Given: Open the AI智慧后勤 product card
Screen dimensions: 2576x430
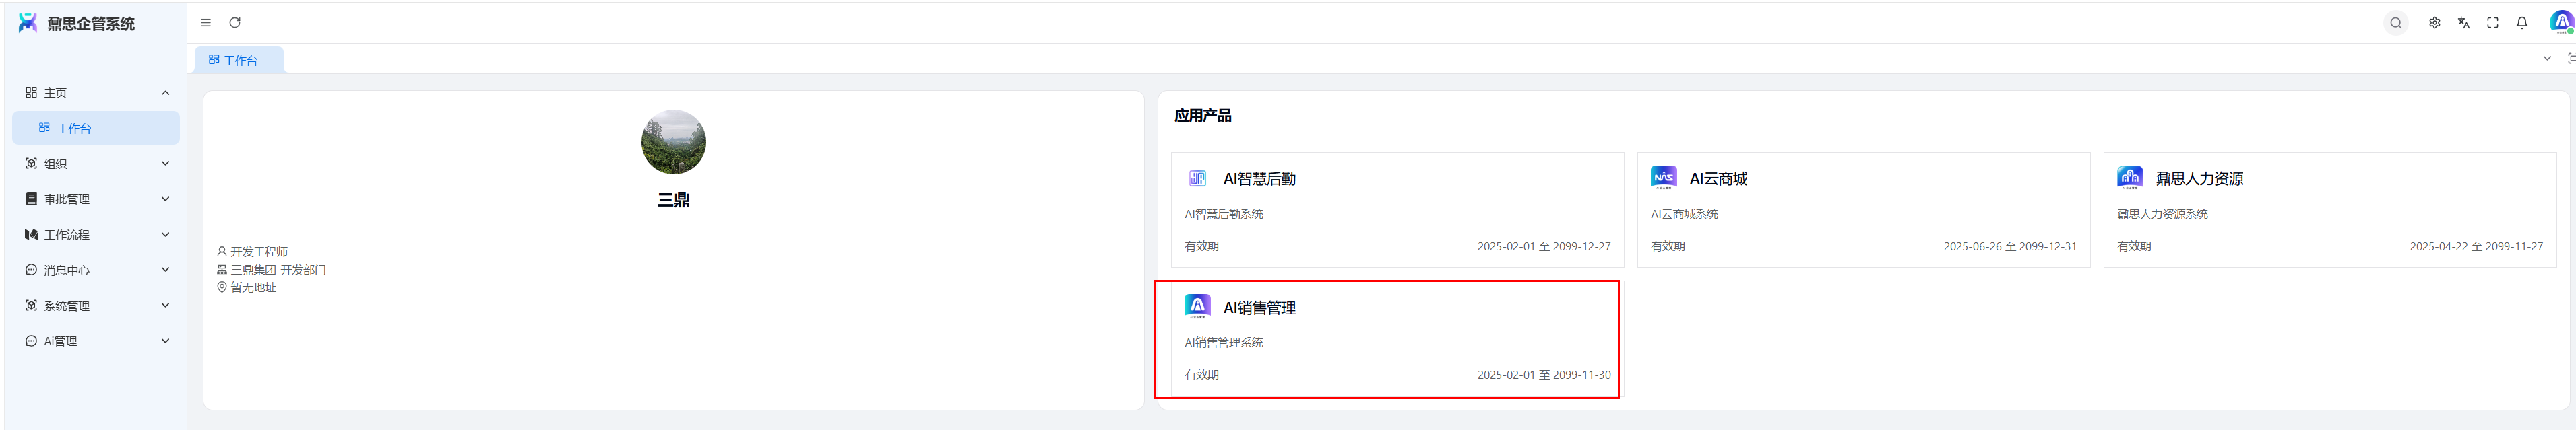Looking at the screenshot, I should tap(1396, 209).
